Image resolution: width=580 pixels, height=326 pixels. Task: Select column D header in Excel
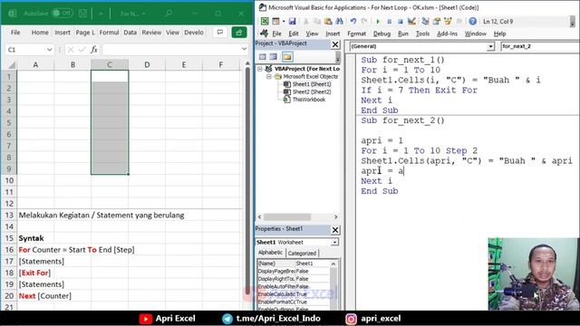click(x=147, y=64)
